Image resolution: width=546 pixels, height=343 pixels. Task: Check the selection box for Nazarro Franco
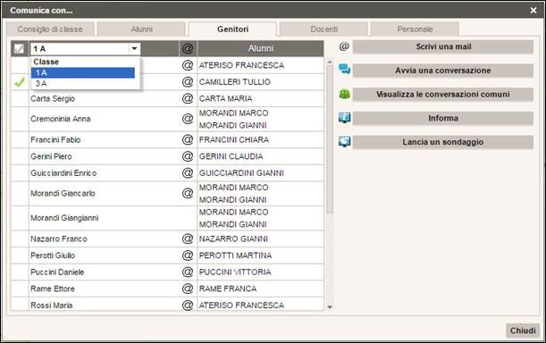point(20,238)
